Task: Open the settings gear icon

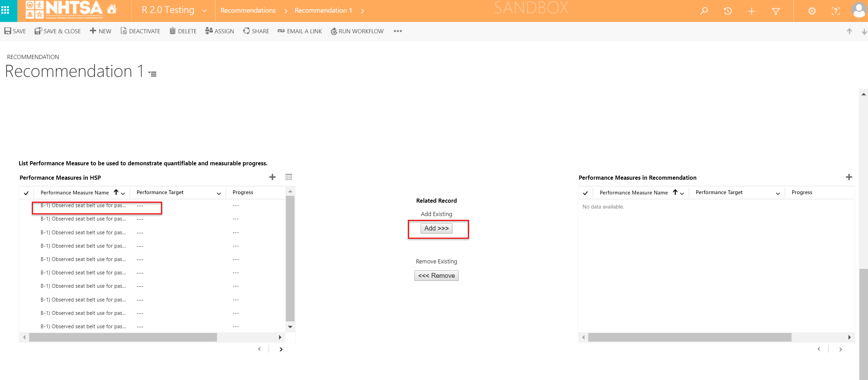Action: tap(812, 11)
